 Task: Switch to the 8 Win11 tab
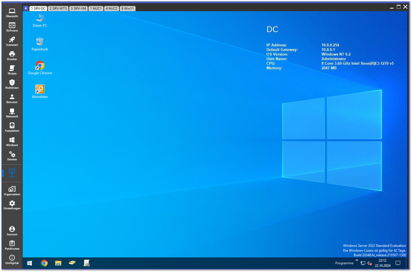point(127,9)
